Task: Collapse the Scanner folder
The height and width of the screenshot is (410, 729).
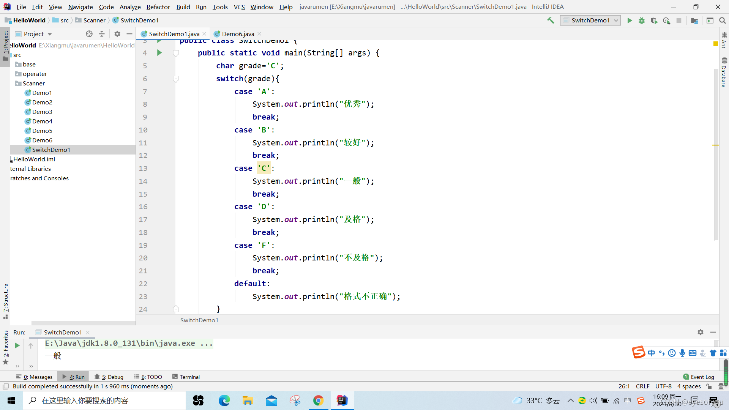Action: point(30,83)
